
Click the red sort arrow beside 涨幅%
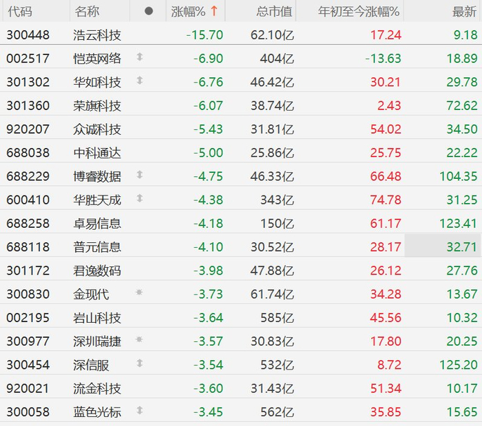point(214,12)
